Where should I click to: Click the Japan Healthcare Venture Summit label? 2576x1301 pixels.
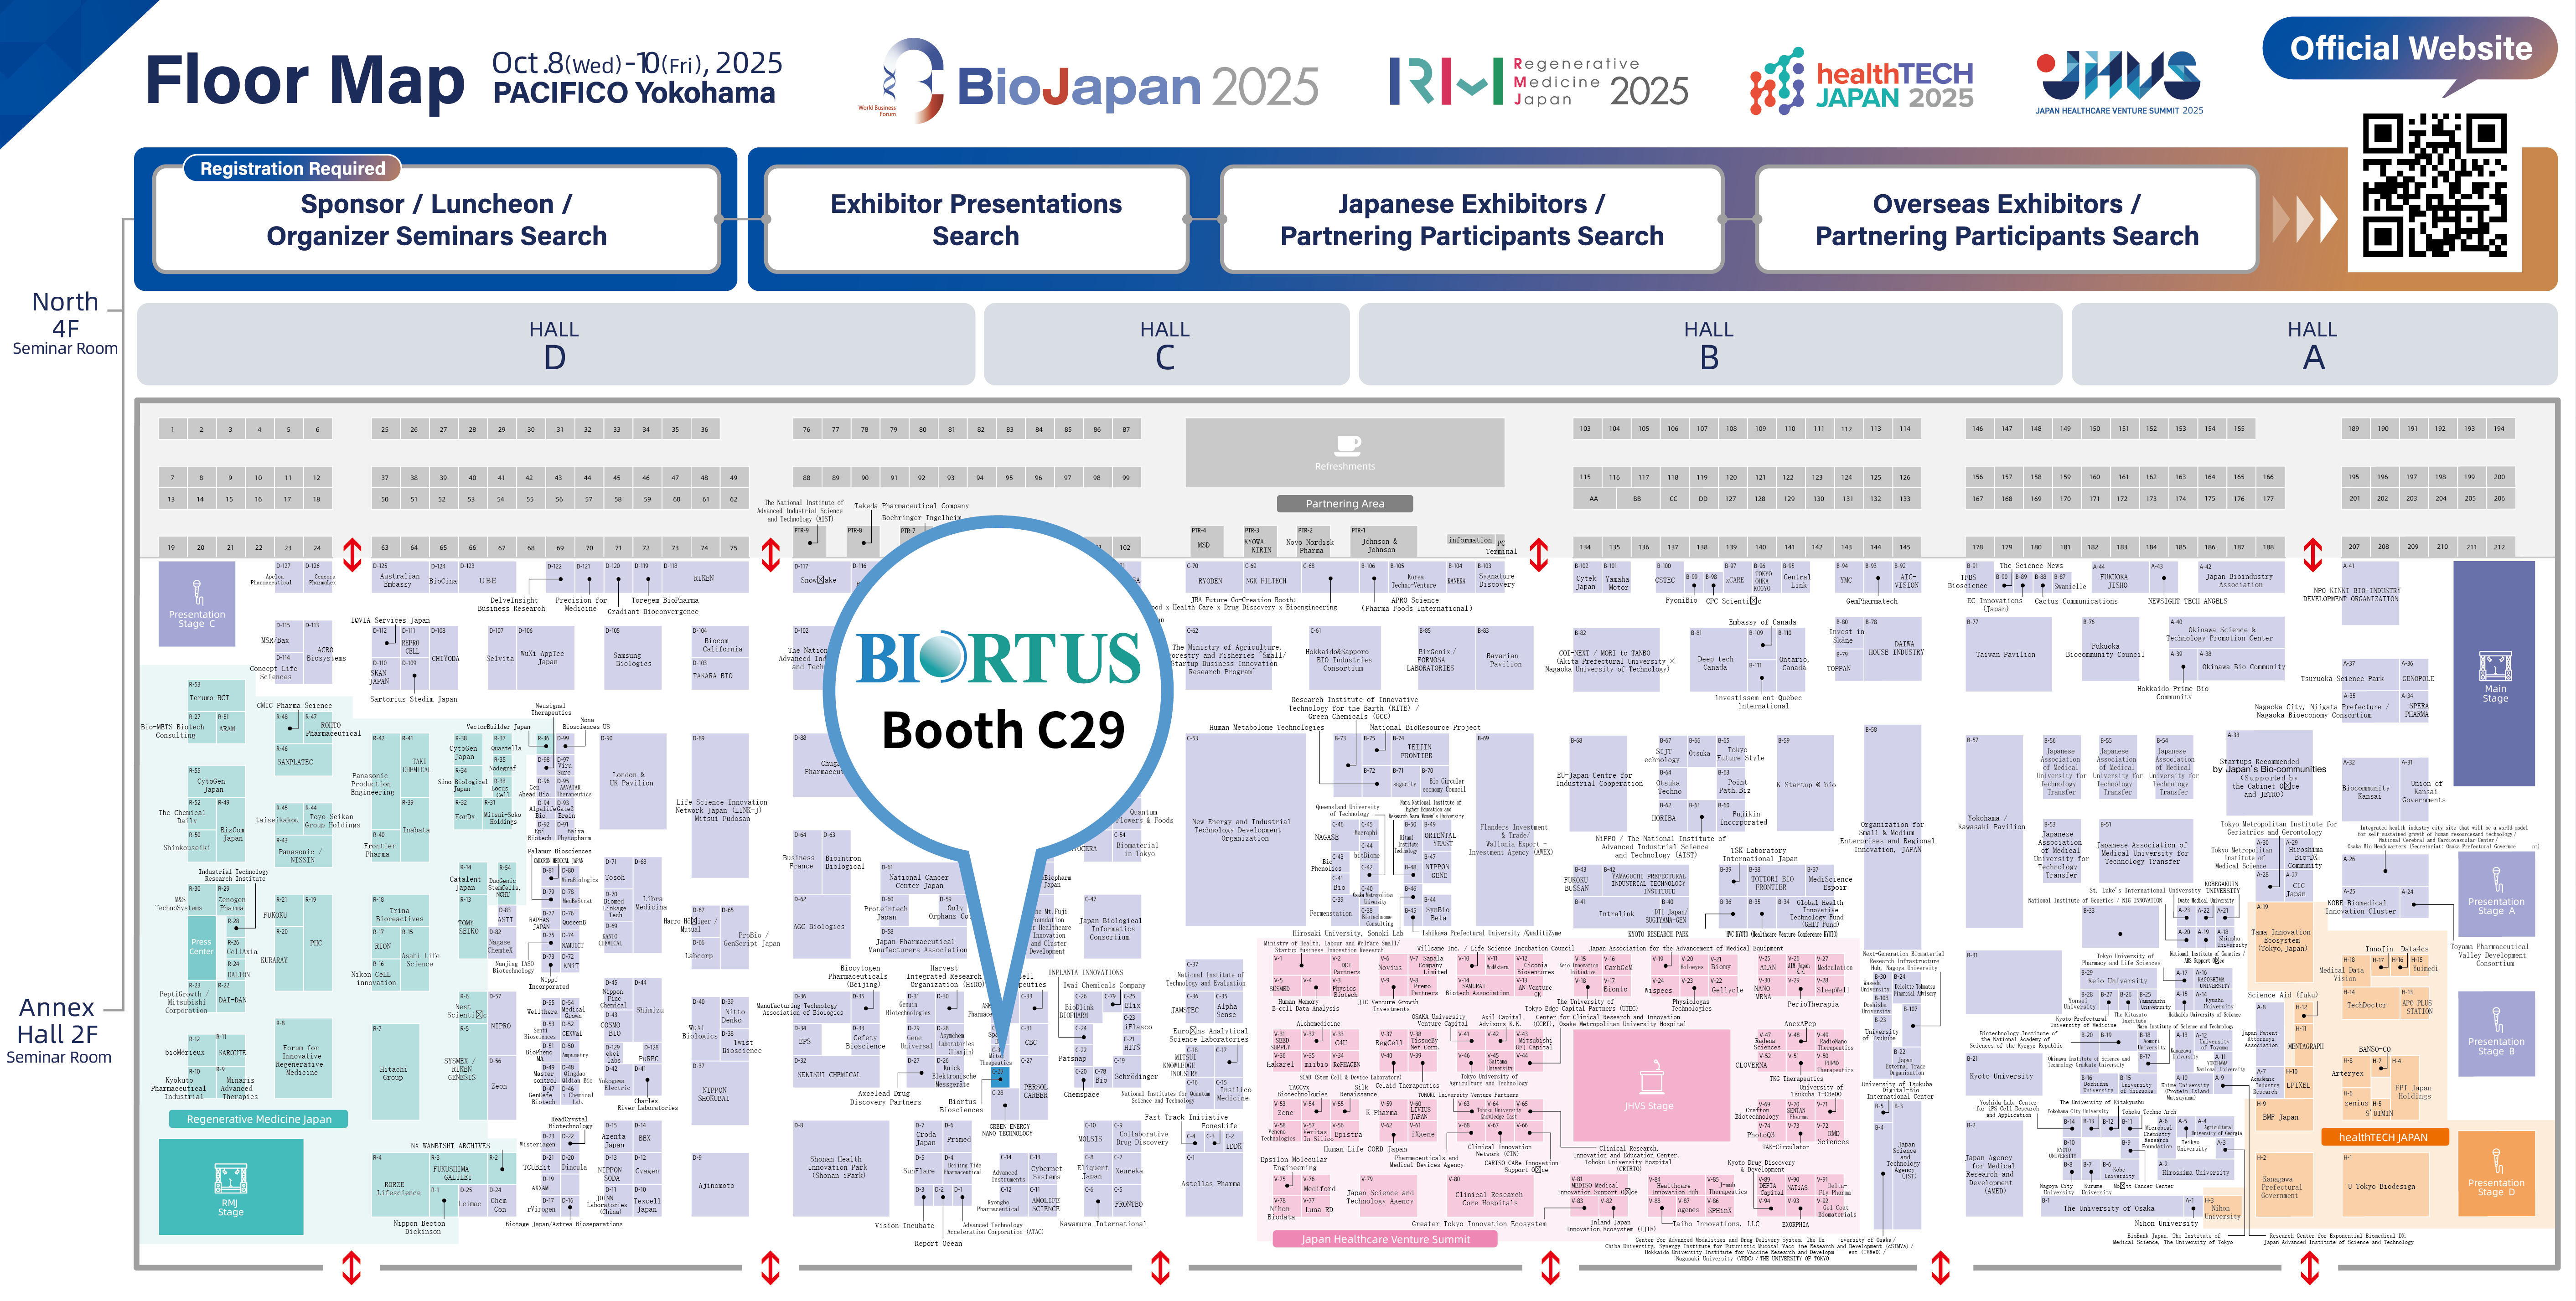[1385, 1239]
